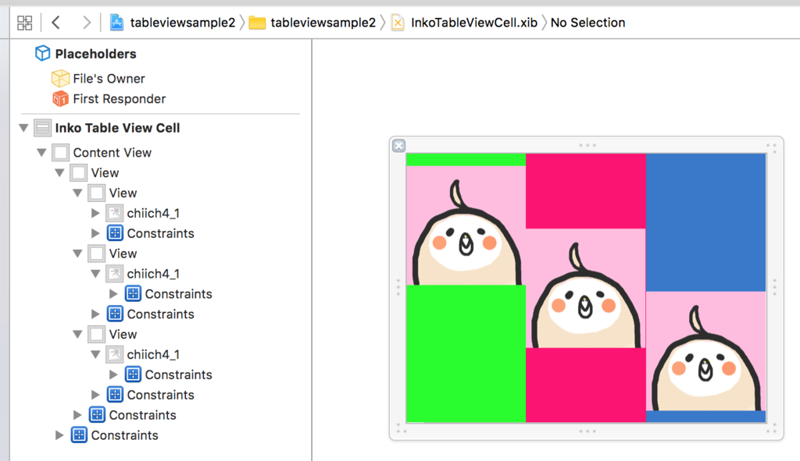Image resolution: width=800 pixels, height=461 pixels.
Task: Click the Inko Table View Cell icon
Action: coord(42,128)
